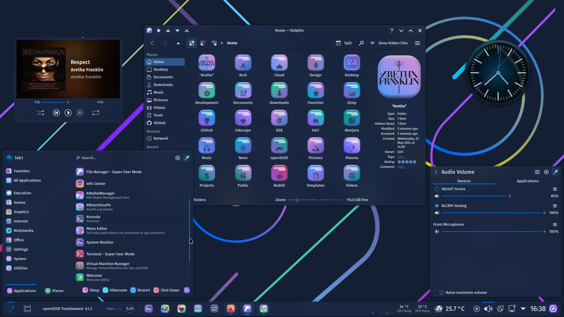This screenshot has height=317, width=564.
Task: Click the Dolphin search magnifier icon
Action: coord(361,43)
